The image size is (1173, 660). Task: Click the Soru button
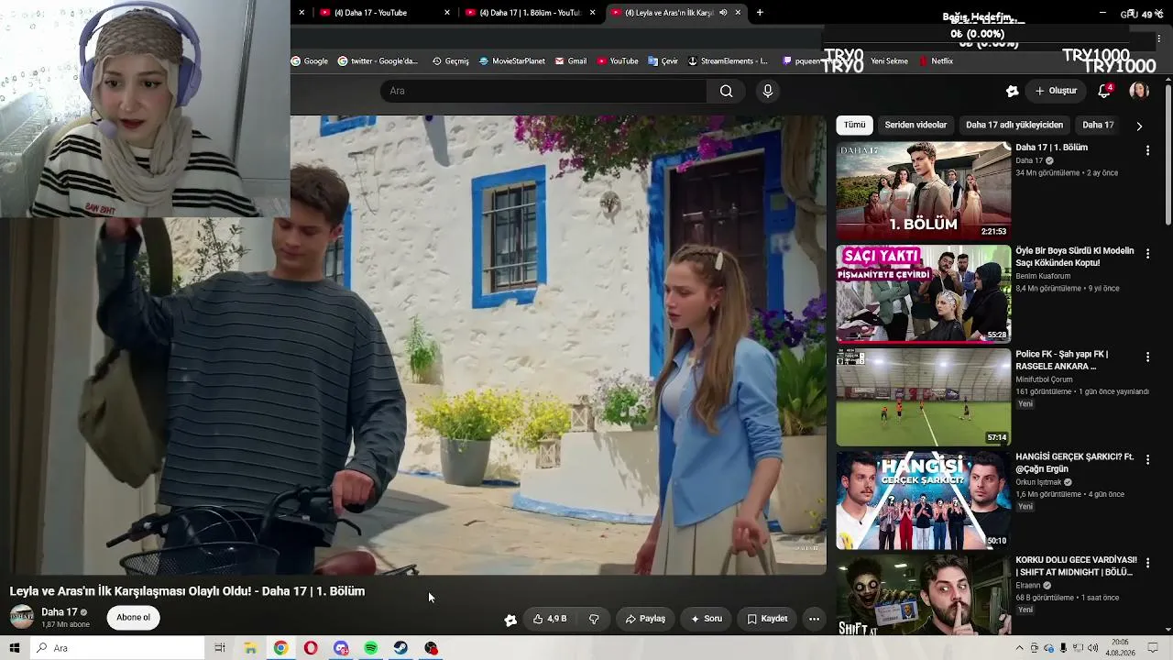click(707, 619)
